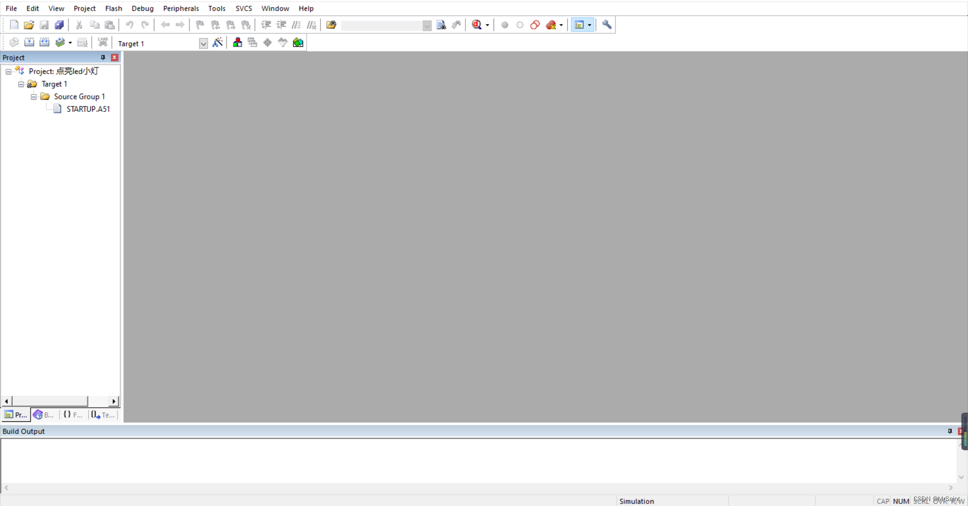Kill all breakpoints icon
Viewport: 968px width, 506px height.
pyautogui.click(x=551, y=25)
